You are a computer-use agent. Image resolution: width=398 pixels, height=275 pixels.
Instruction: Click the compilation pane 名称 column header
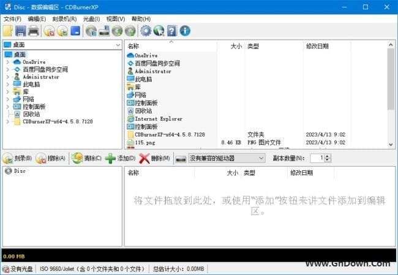(160, 173)
